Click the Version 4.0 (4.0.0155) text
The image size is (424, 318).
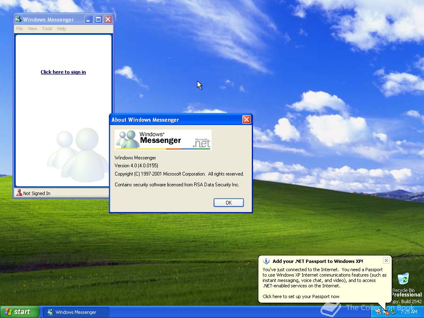tap(136, 166)
